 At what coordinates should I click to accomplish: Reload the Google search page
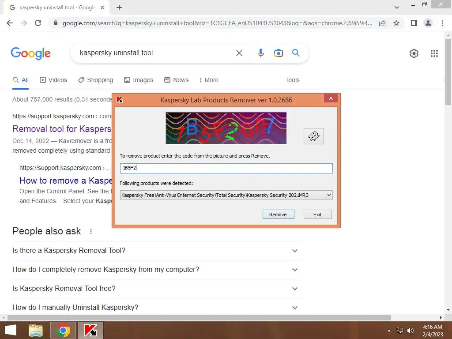pyautogui.click(x=38, y=23)
